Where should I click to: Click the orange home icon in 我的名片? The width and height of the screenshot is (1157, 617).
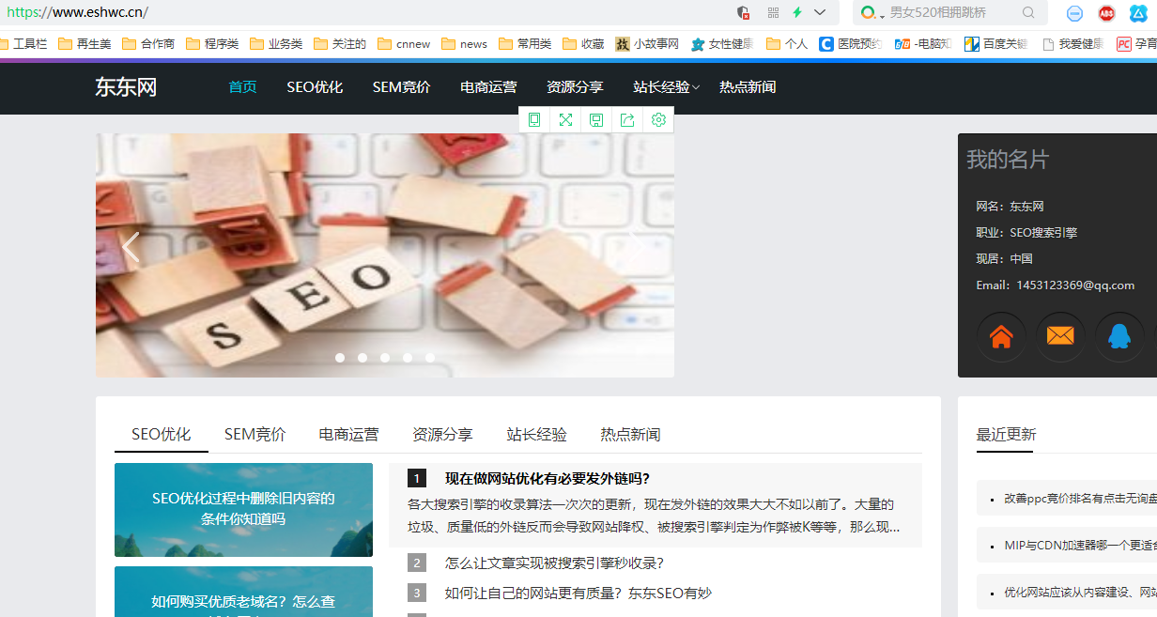1001,337
